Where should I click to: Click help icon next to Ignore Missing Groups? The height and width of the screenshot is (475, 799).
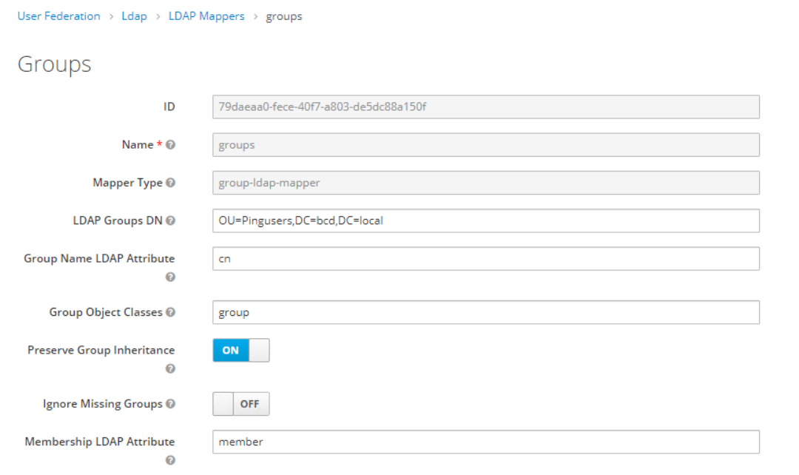point(171,404)
